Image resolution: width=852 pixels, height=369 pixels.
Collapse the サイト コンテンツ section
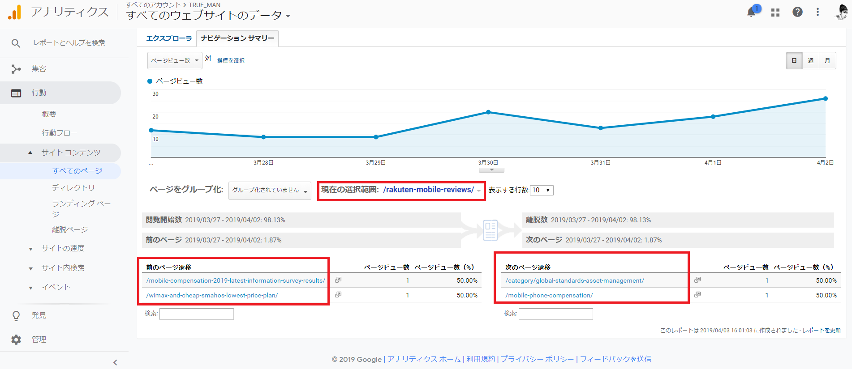[30, 153]
